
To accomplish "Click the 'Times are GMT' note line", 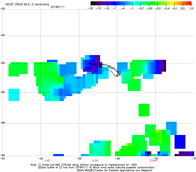I will click(84, 165).
